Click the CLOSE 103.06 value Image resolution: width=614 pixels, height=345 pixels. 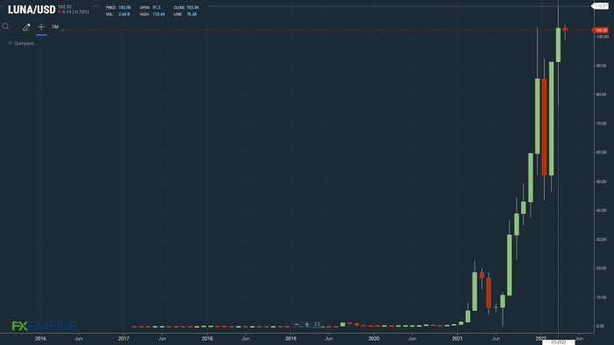193,7
